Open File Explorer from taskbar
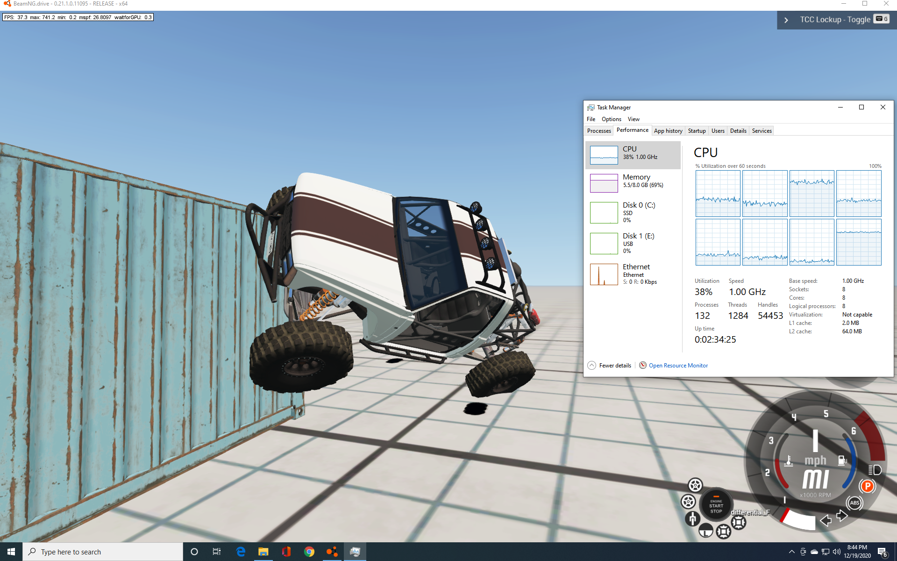The width and height of the screenshot is (897, 561). click(x=263, y=552)
